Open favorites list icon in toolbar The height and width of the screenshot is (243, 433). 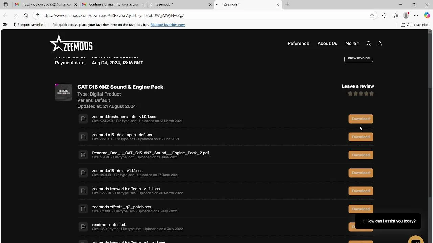pos(396,15)
